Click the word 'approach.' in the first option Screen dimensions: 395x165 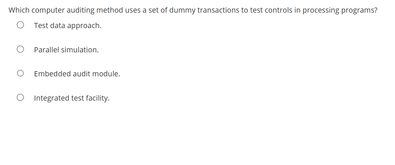pos(85,26)
